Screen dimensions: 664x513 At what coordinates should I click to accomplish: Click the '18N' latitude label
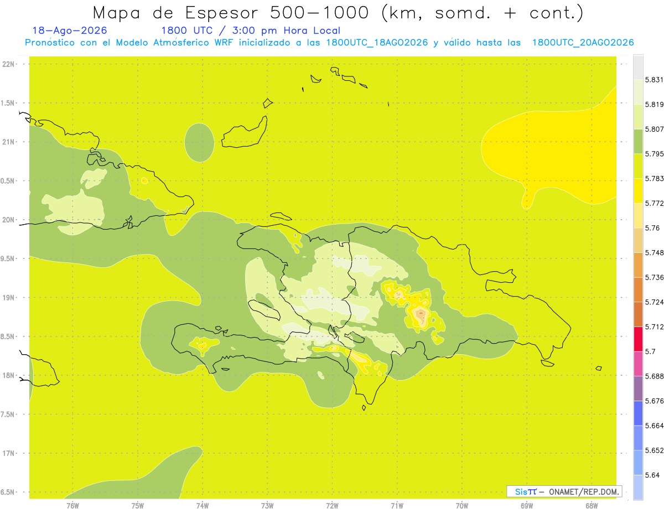click(x=9, y=375)
